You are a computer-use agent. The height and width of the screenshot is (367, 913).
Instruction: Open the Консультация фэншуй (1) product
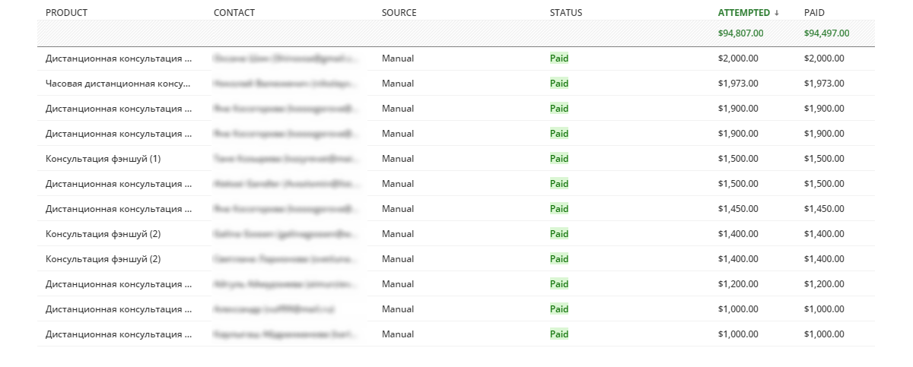tap(103, 159)
